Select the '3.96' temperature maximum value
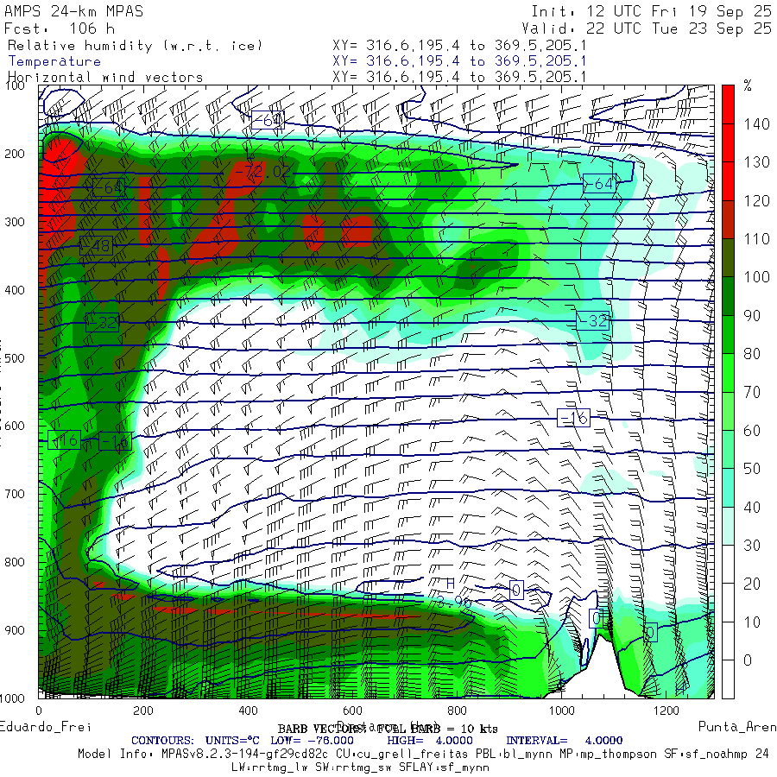This screenshot has width=777, height=777. point(453,602)
